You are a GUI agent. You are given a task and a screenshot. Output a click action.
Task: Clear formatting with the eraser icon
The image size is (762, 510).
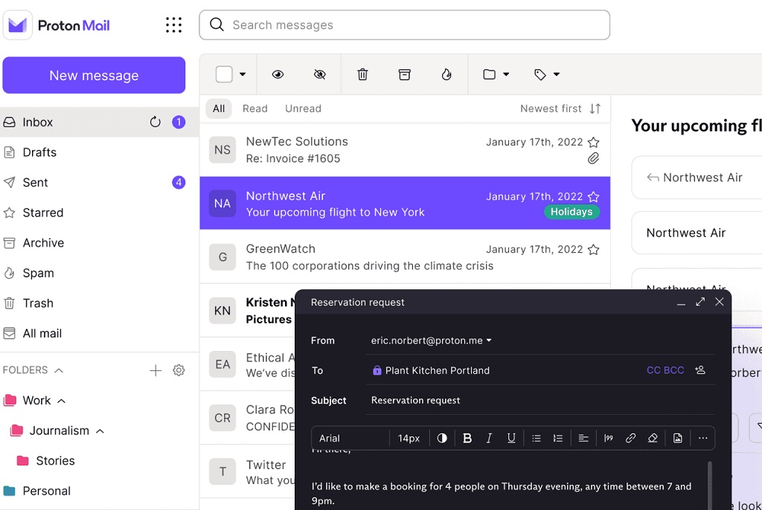[x=653, y=438]
